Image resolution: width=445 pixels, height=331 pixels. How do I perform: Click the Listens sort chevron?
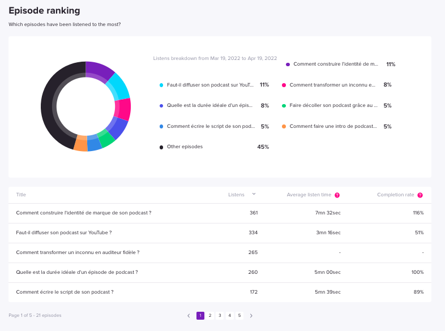(x=254, y=194)
